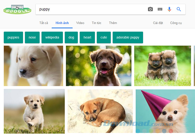Viewport: 195px width, 136px height.
Task: Open Cài đặt settings menu
Action: click(x=157, y=23)
